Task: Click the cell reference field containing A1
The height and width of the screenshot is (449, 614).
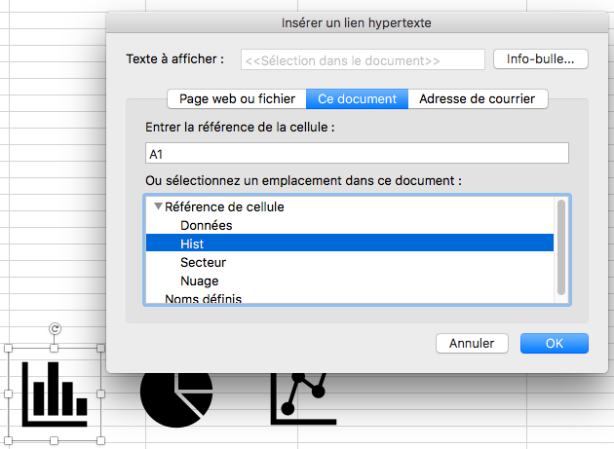Action: (x=356, y=153)
